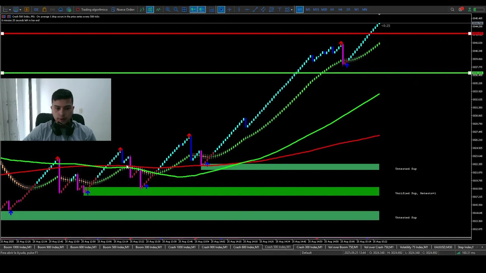Click the dollar-sign trading icon in toolbar
Viewport: 486px width, 273px height.
[27, 9]
